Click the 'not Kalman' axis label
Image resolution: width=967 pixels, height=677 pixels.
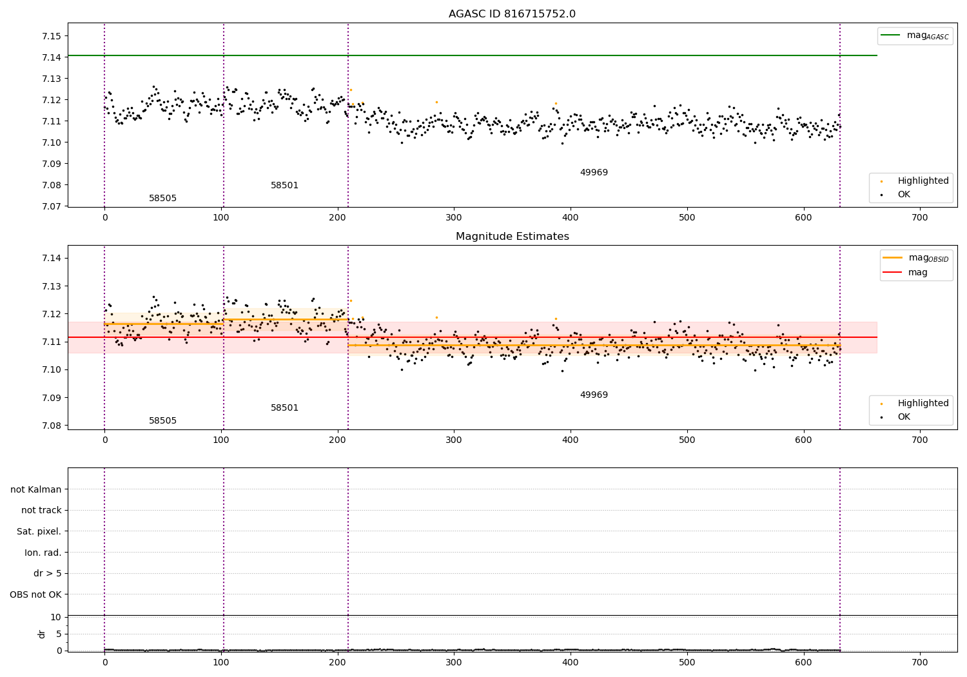[36, 490]
